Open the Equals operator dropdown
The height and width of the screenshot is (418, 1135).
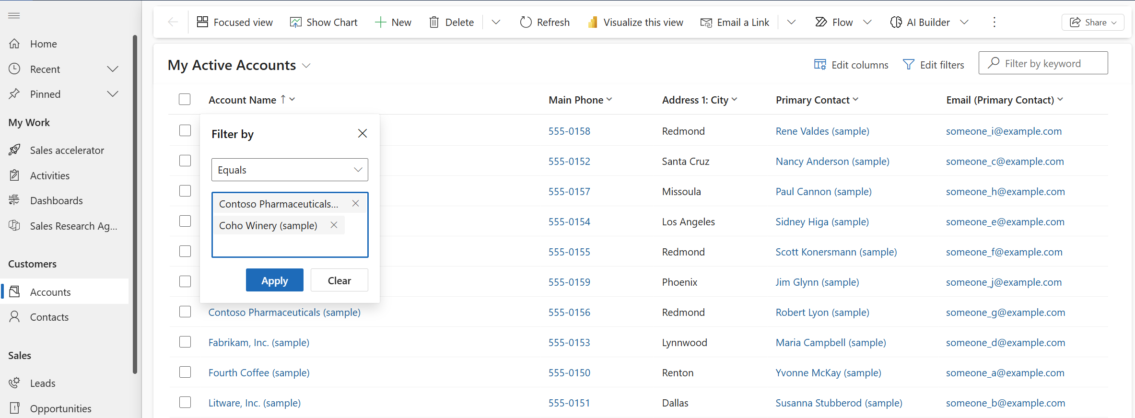[290, 170]
